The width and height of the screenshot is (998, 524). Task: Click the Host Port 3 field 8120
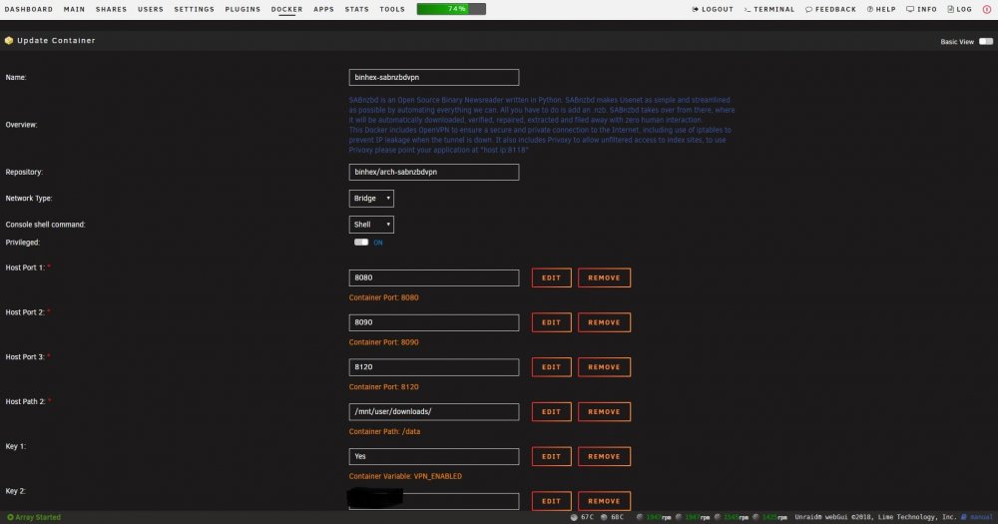[434, 366]
